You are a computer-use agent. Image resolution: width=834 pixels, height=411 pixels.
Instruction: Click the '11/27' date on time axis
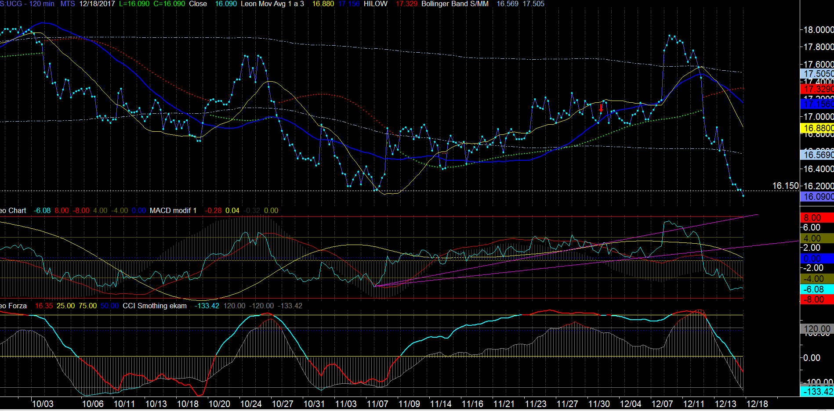coord(567,404)
